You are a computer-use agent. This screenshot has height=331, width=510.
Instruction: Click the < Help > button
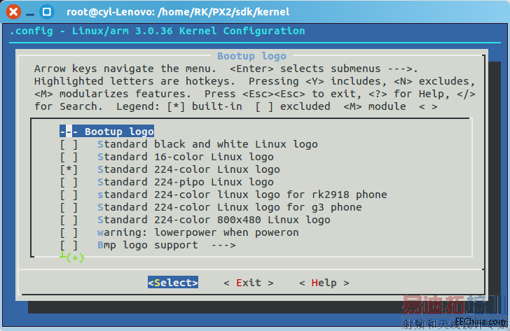tap(324, 283)
